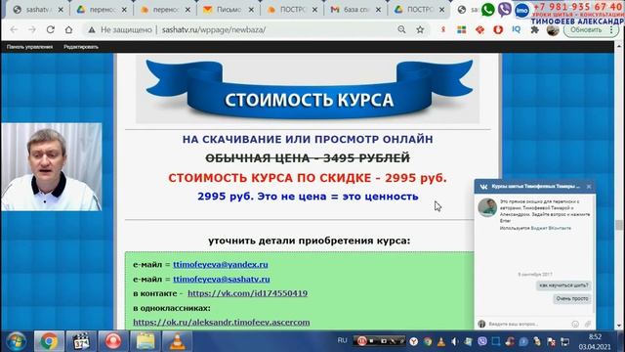Open email link ttimofeyeva@sashatv.ru
The image size is (625, 352).
point(222,279)
